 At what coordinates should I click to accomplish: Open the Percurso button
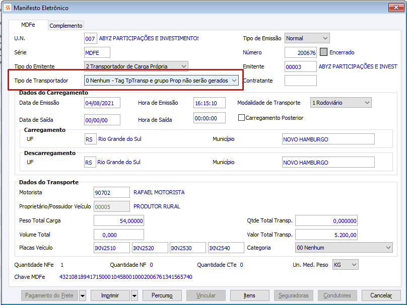tap(162, 295)
